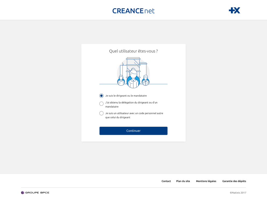The height and width of the screenshot is (198, 267).
Task: Open the Garantie des dépôts link
Action: (x=234, y=181)
